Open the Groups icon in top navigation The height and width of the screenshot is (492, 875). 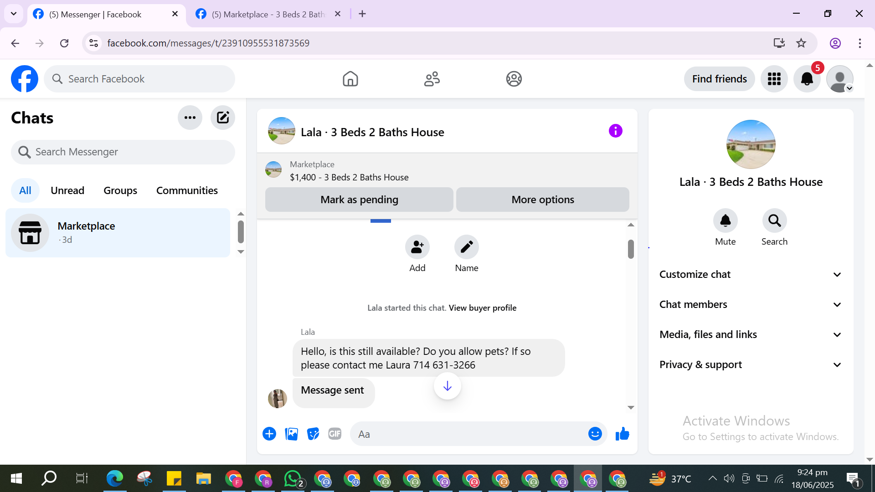(514, 79)
